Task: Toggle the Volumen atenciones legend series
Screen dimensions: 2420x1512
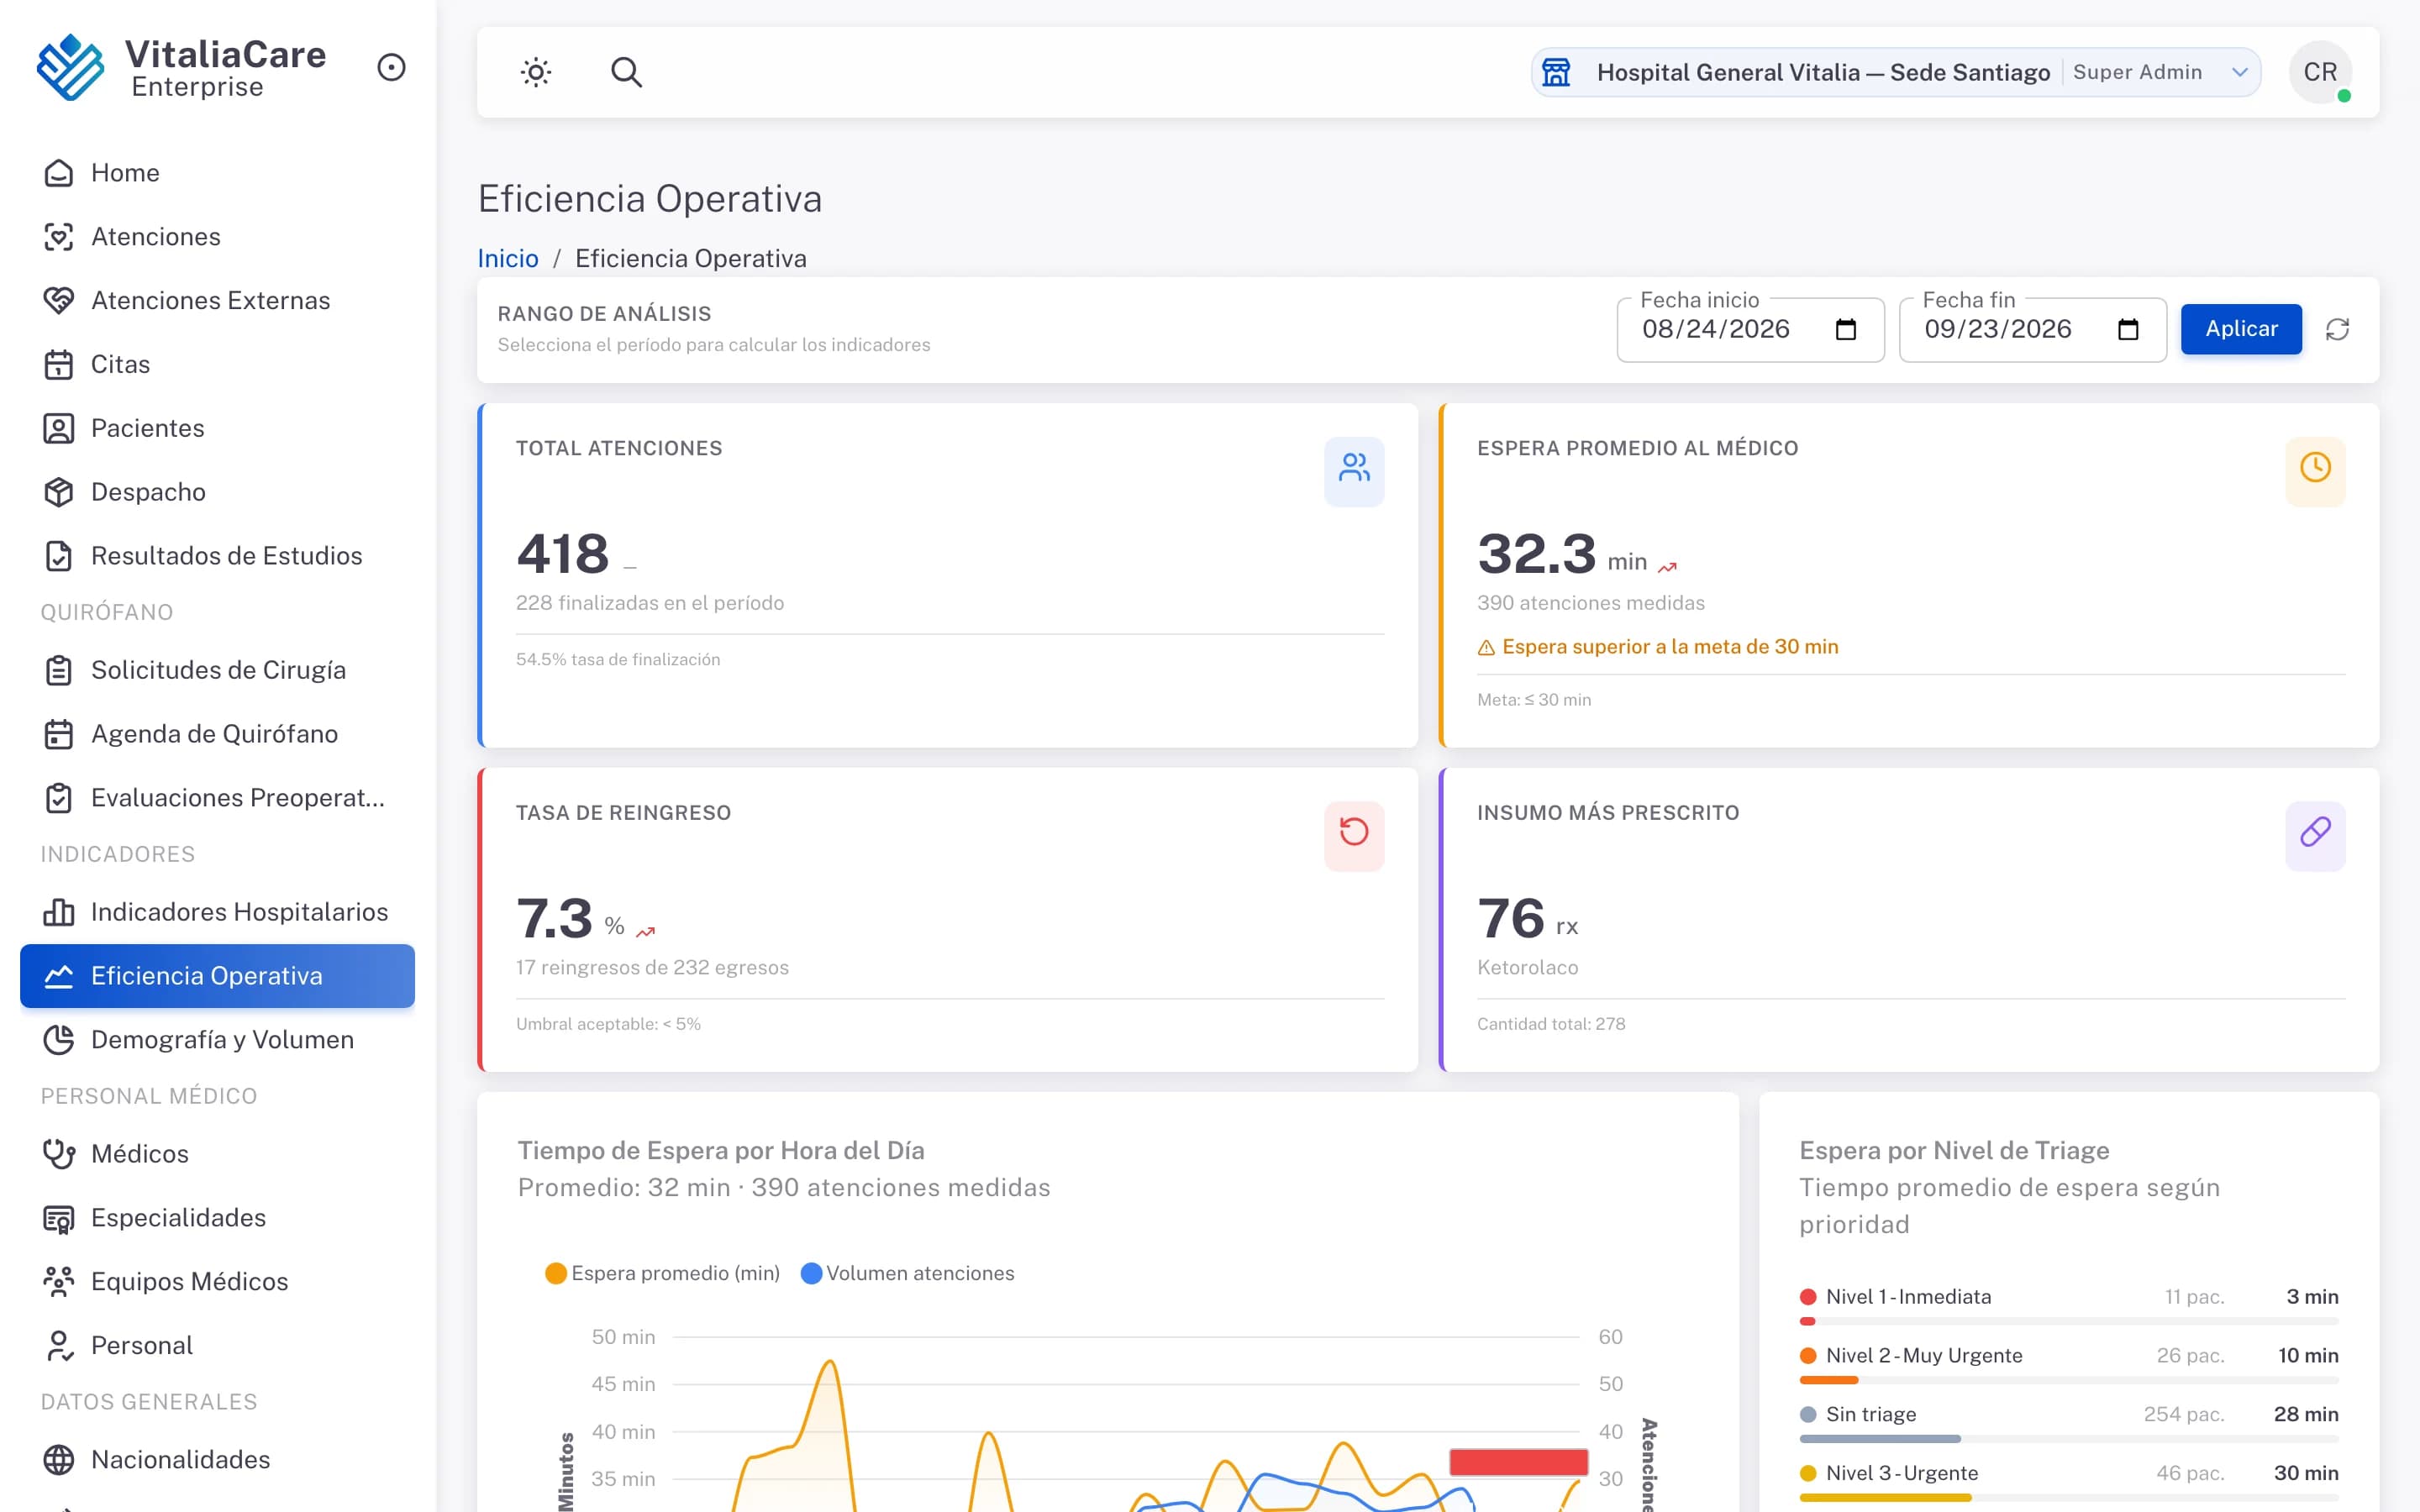Action: tap(908, 1273)
